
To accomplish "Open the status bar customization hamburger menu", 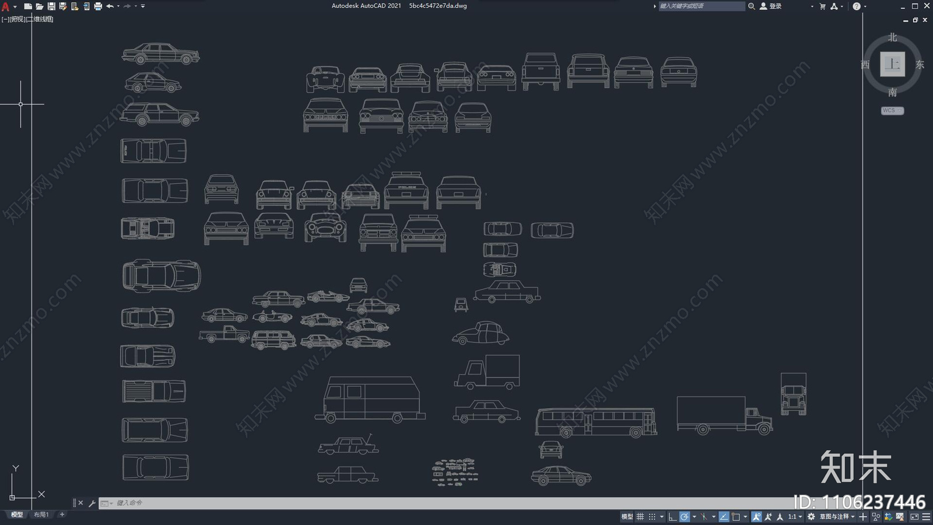I will pos(926,517).
